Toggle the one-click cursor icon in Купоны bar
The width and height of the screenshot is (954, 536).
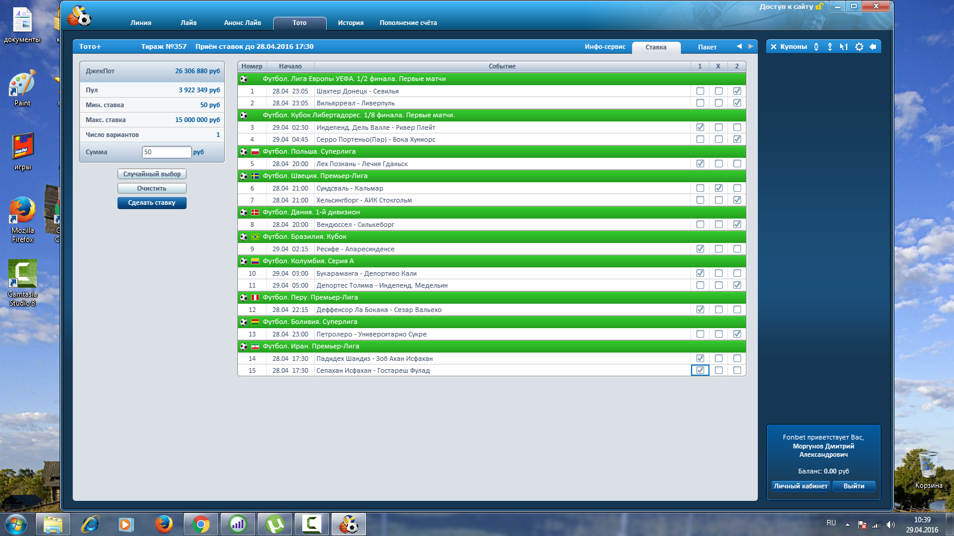[x=844, y=47]
